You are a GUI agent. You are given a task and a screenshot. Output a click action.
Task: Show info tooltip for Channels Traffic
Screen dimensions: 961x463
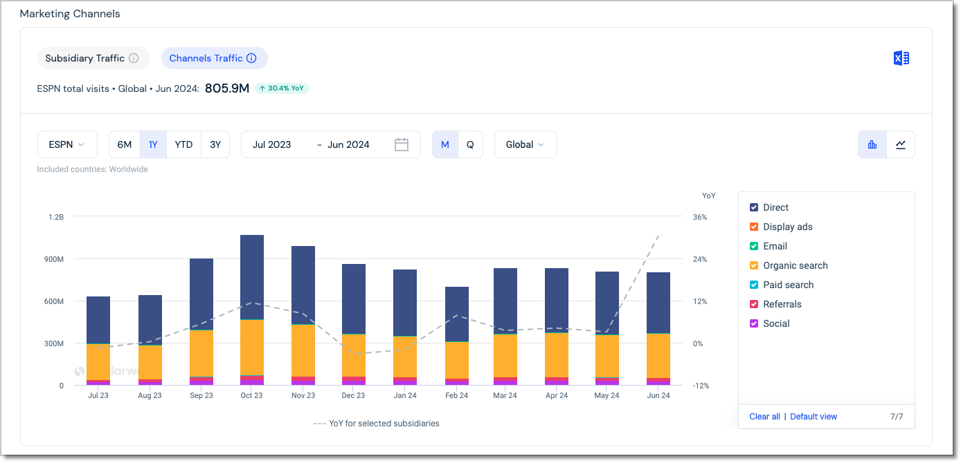pos(251,58)
